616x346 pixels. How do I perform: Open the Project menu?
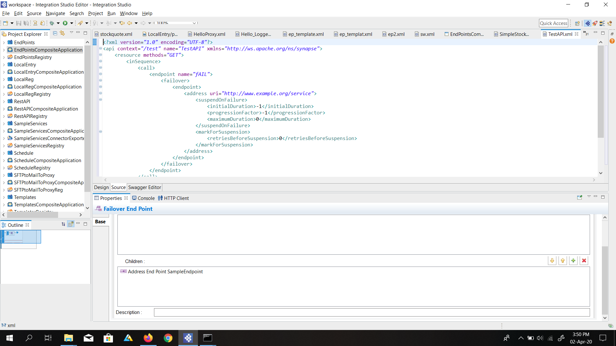pyautogui.click(x=95, y=13)
